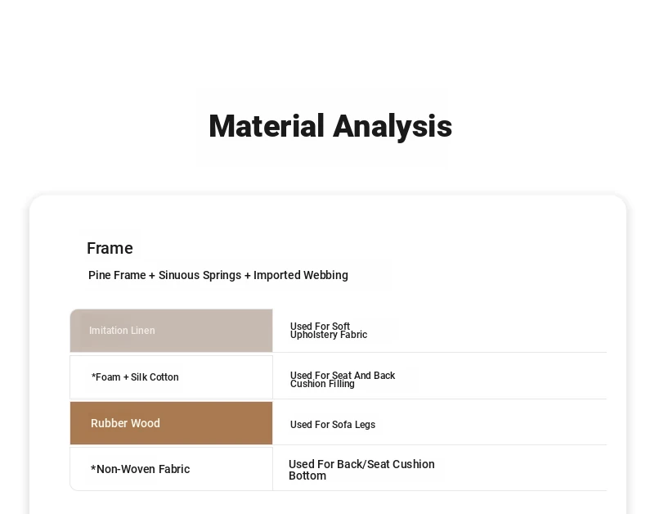Image resolution: width=646 pixels, height=514 pixels.
Task: Select the Foam + Silk Cotton cell
Action: coord(172,377)
